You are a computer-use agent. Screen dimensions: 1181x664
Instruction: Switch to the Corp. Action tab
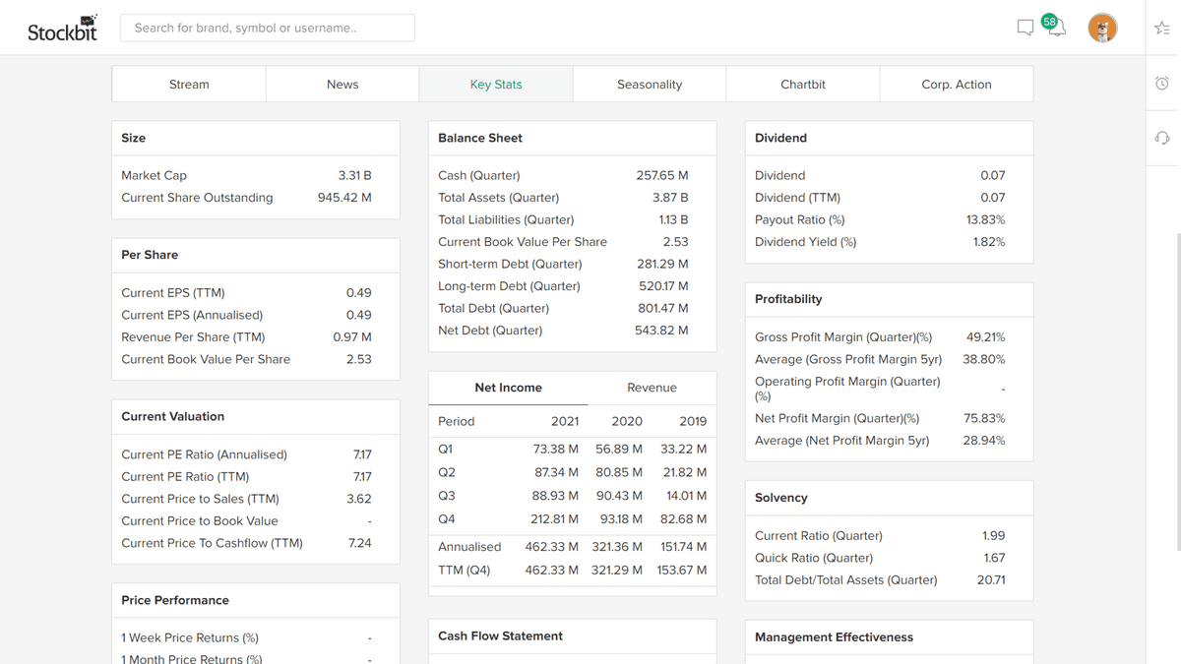(957, 85)
